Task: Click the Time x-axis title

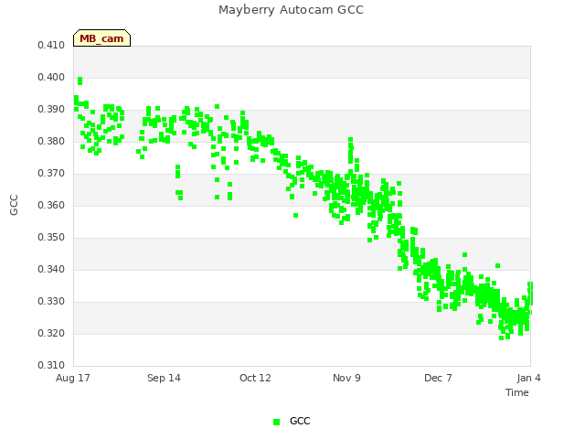Action: pos(517,392)
